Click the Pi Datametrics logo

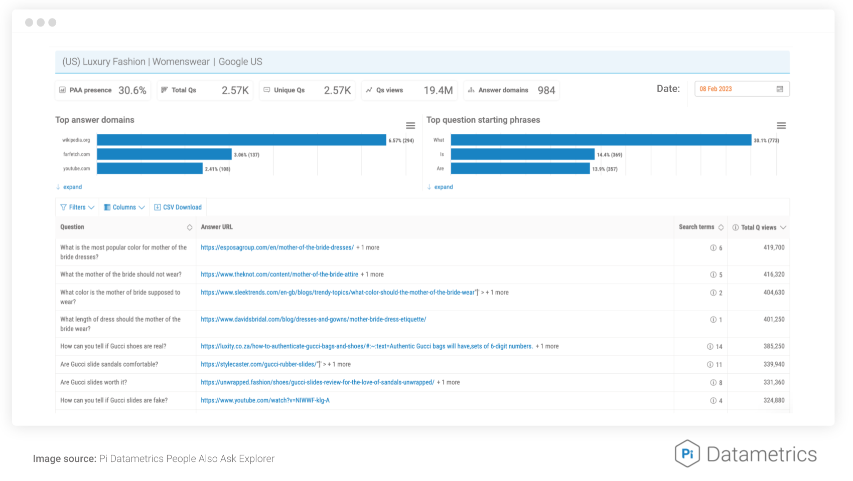[x=746, y=454]
